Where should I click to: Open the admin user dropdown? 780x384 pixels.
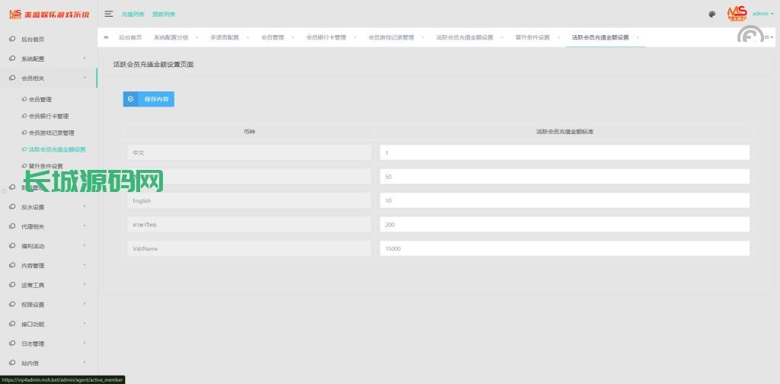[x=762, y=14]
